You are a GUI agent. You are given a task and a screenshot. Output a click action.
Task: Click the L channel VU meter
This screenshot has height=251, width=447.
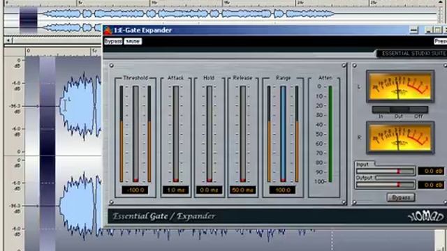click(x=400, y=86)
